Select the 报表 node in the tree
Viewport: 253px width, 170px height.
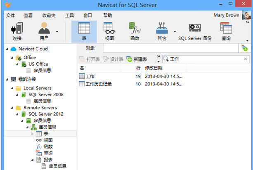point(48,160)
